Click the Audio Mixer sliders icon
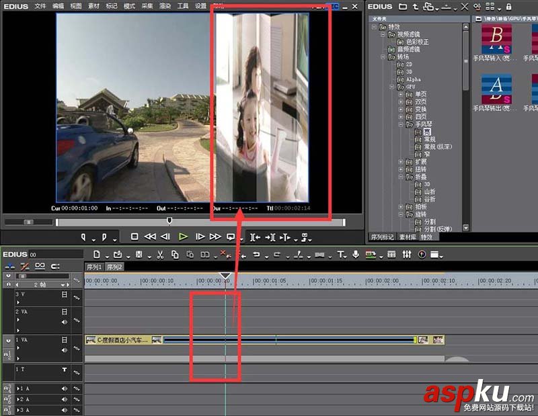 pyautogui.click(x=407, y=255)
